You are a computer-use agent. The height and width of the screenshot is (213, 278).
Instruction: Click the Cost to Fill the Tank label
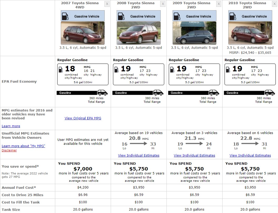click(21, 202)
